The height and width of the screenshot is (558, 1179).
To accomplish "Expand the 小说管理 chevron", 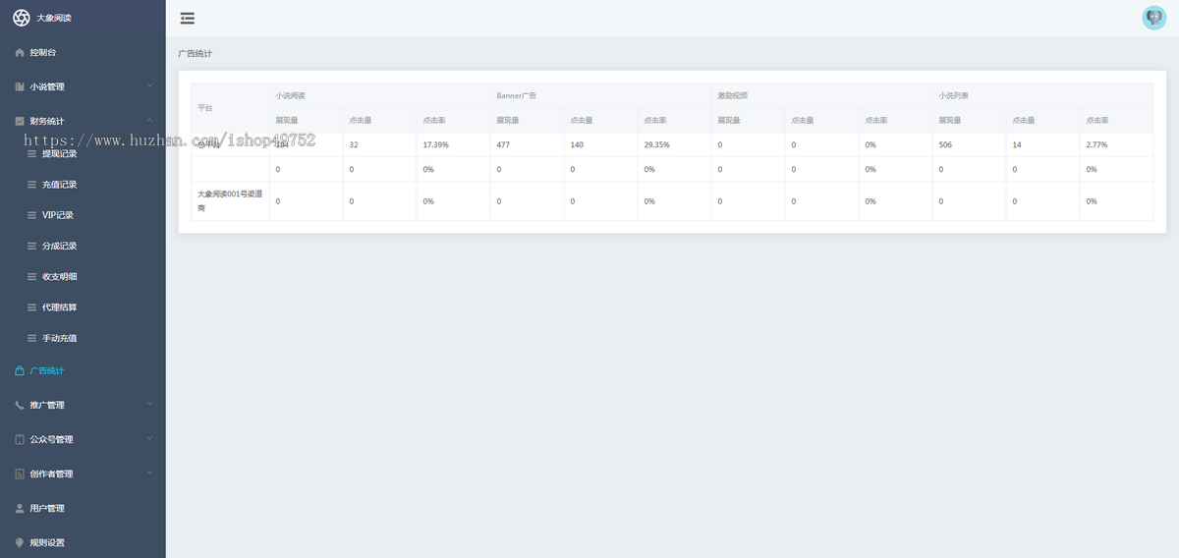I will (x=149, y=85).
